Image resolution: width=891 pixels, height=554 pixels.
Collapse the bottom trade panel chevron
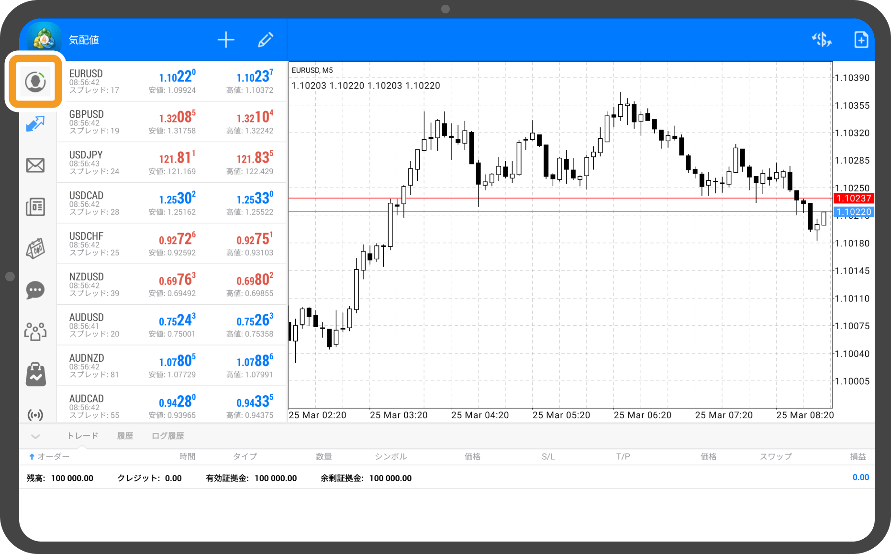pyautogui.click(x=35, y=436)
